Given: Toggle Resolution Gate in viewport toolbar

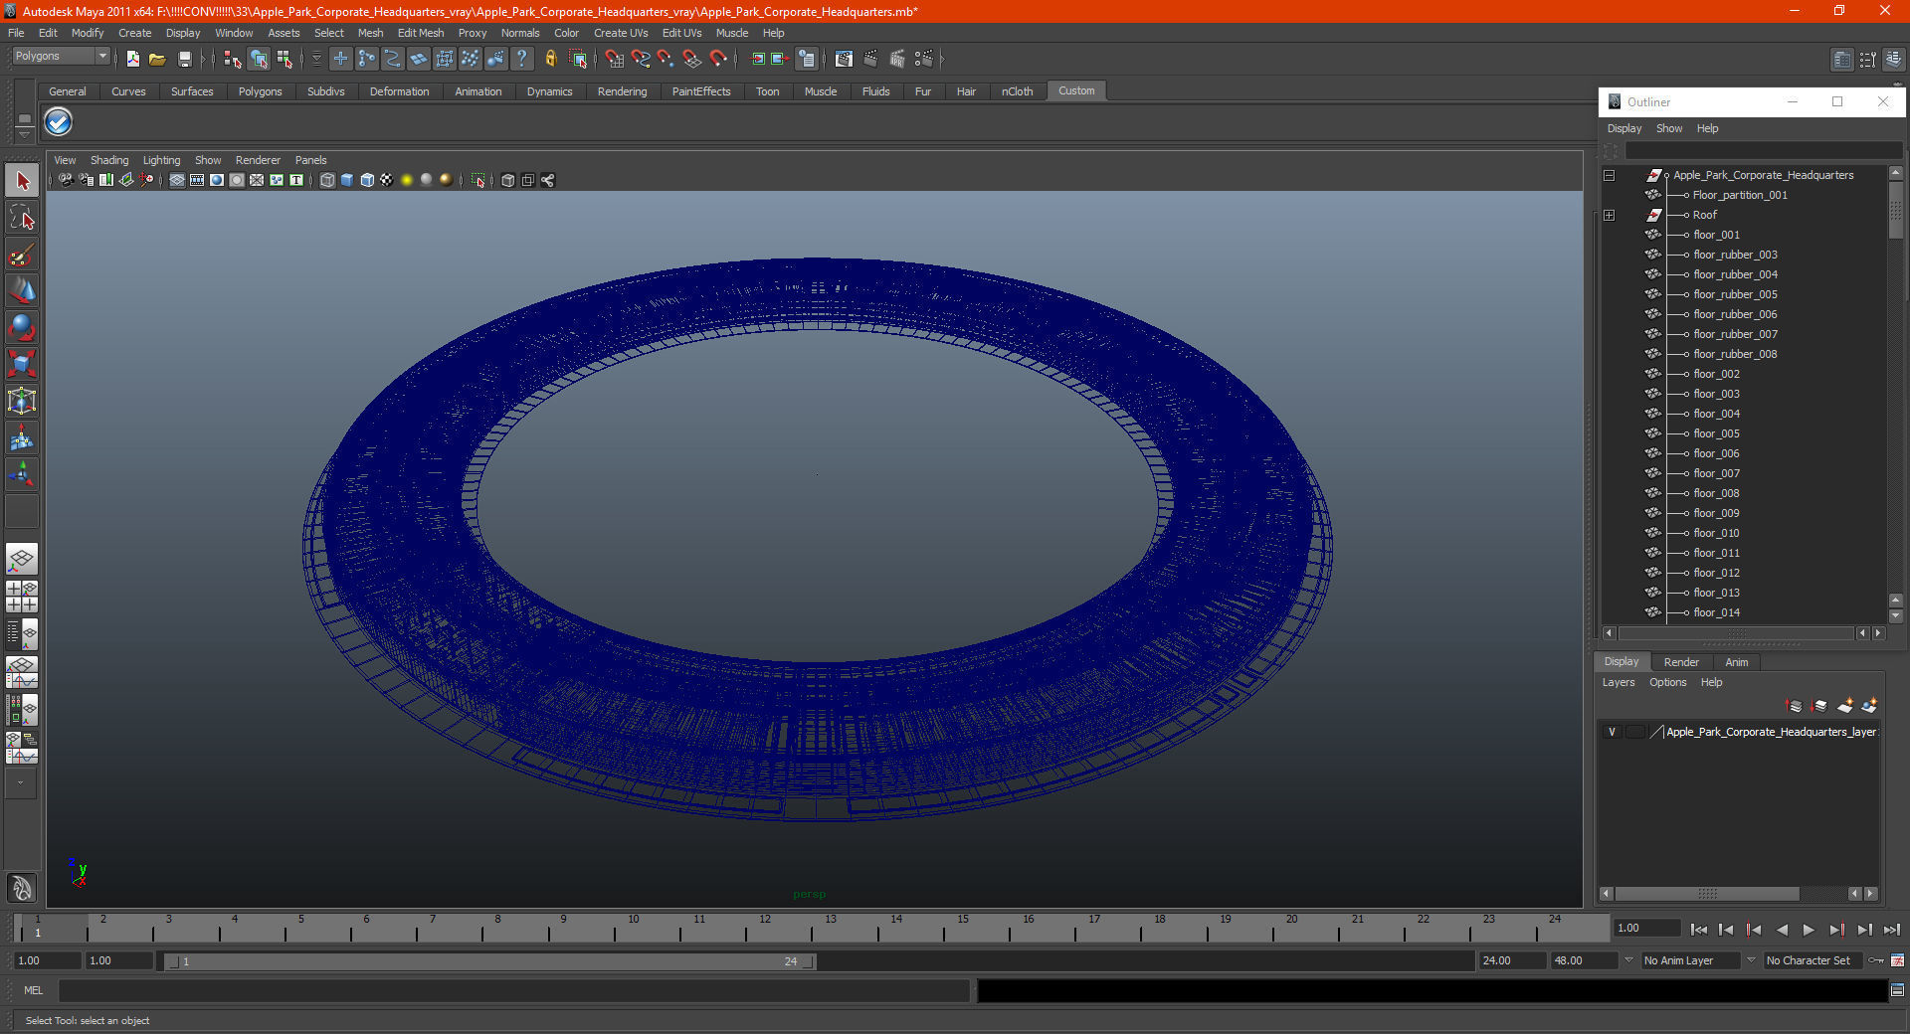Looking at the screenshot, I should (x=217, y=180).
